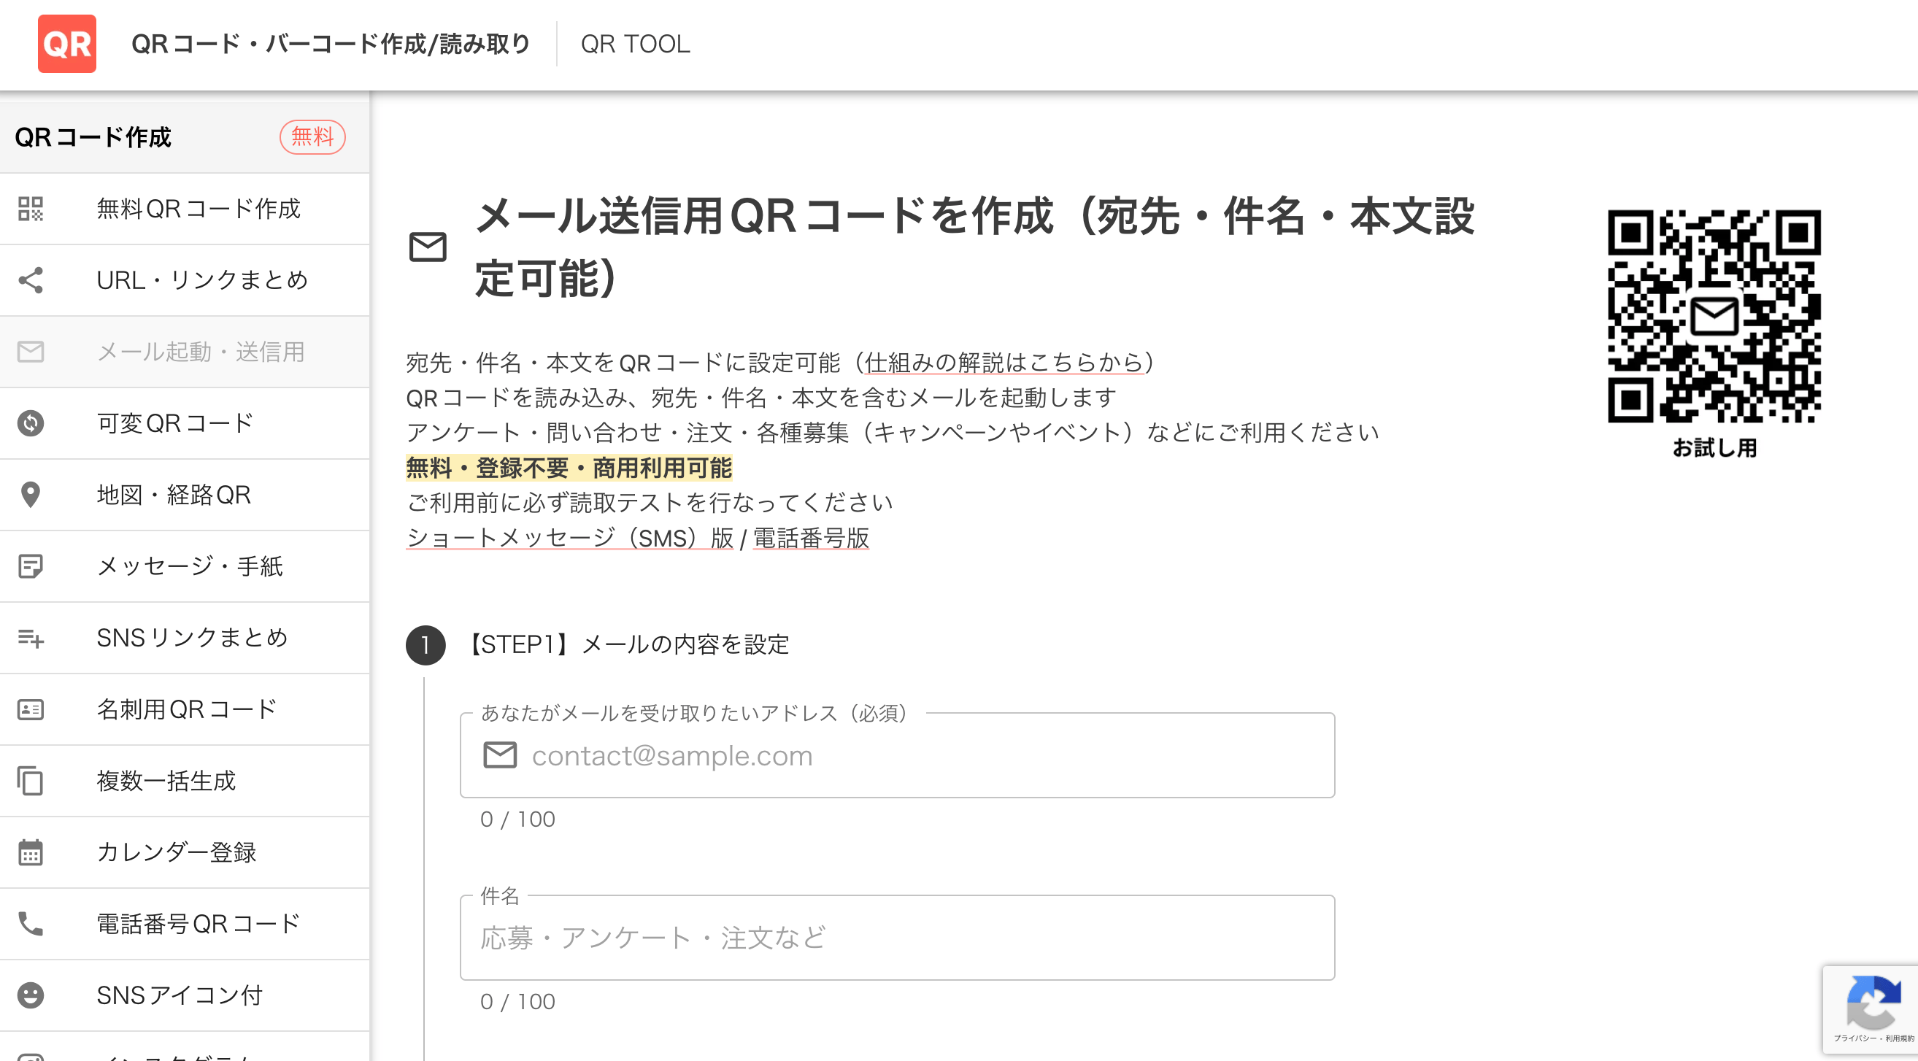This screenshot has width=1918, height=1061.
Task: Select メッセージ・手紙 from the sidebar
Action: point(190,566)
